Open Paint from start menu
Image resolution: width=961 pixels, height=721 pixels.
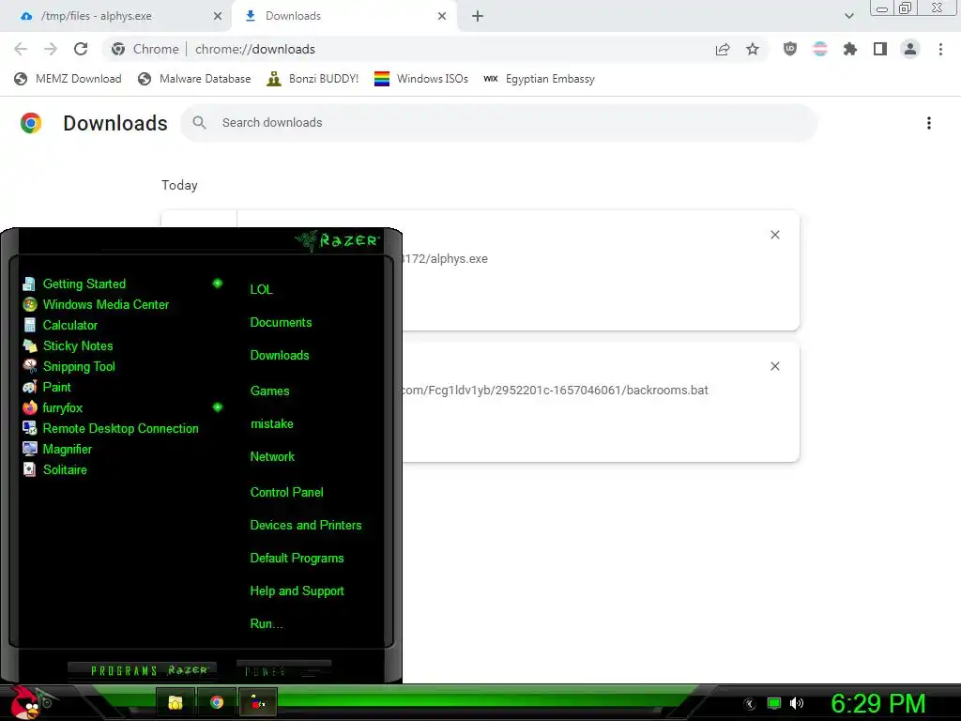click(x=47, y=387)
